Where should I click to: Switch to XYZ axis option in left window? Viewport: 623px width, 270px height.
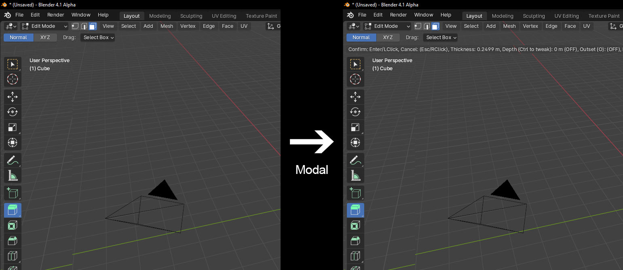[x=45, y=38]
